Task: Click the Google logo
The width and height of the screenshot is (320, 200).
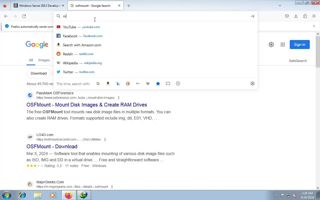Action: pos(37,45)
